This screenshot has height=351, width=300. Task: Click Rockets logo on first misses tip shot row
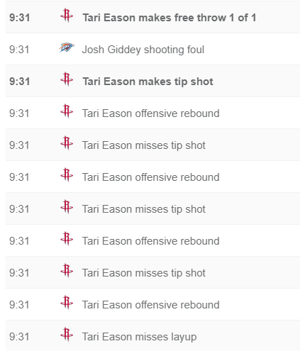coord(67,143)
